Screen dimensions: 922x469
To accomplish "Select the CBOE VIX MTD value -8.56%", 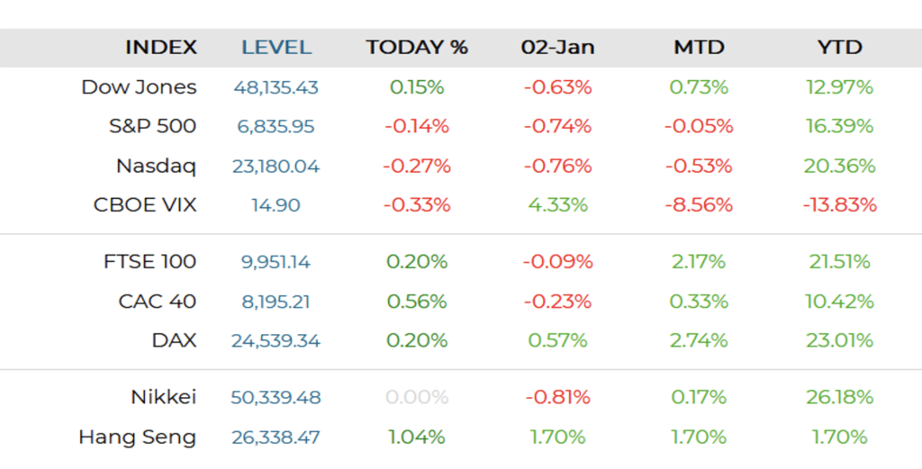I will [699, 204].
